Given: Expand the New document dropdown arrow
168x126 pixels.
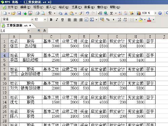Looking at the screenshot, I should pos(9,13).
